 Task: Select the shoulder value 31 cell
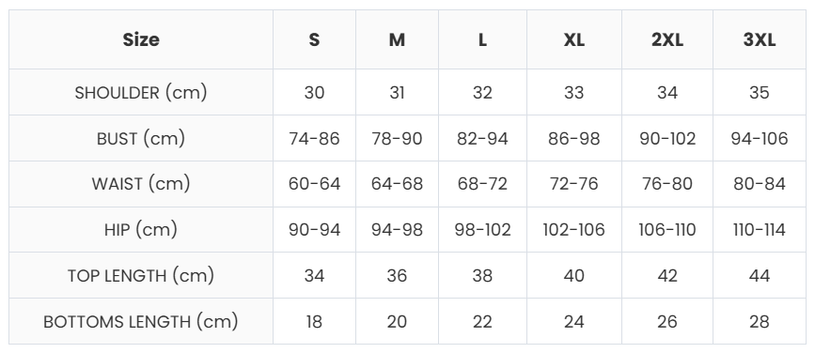tap(397, 92)
